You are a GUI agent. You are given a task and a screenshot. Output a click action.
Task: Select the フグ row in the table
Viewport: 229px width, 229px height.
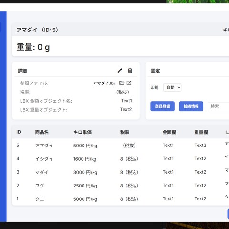click(121, 186)
